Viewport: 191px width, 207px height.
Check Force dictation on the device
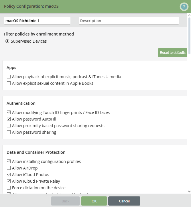click(9, 188)
